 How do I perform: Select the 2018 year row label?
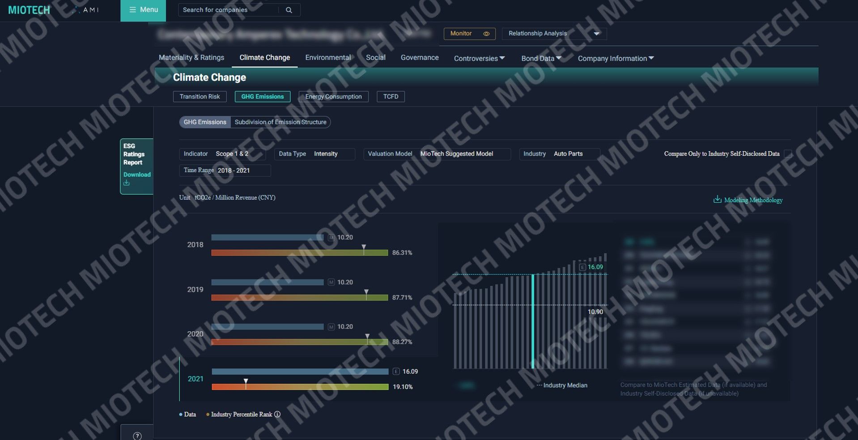pos(195,245)
